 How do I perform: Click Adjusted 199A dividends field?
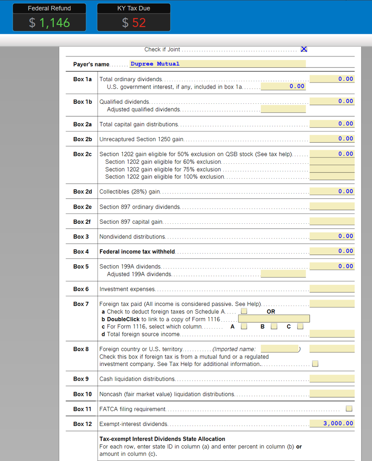tap(283, 274)
